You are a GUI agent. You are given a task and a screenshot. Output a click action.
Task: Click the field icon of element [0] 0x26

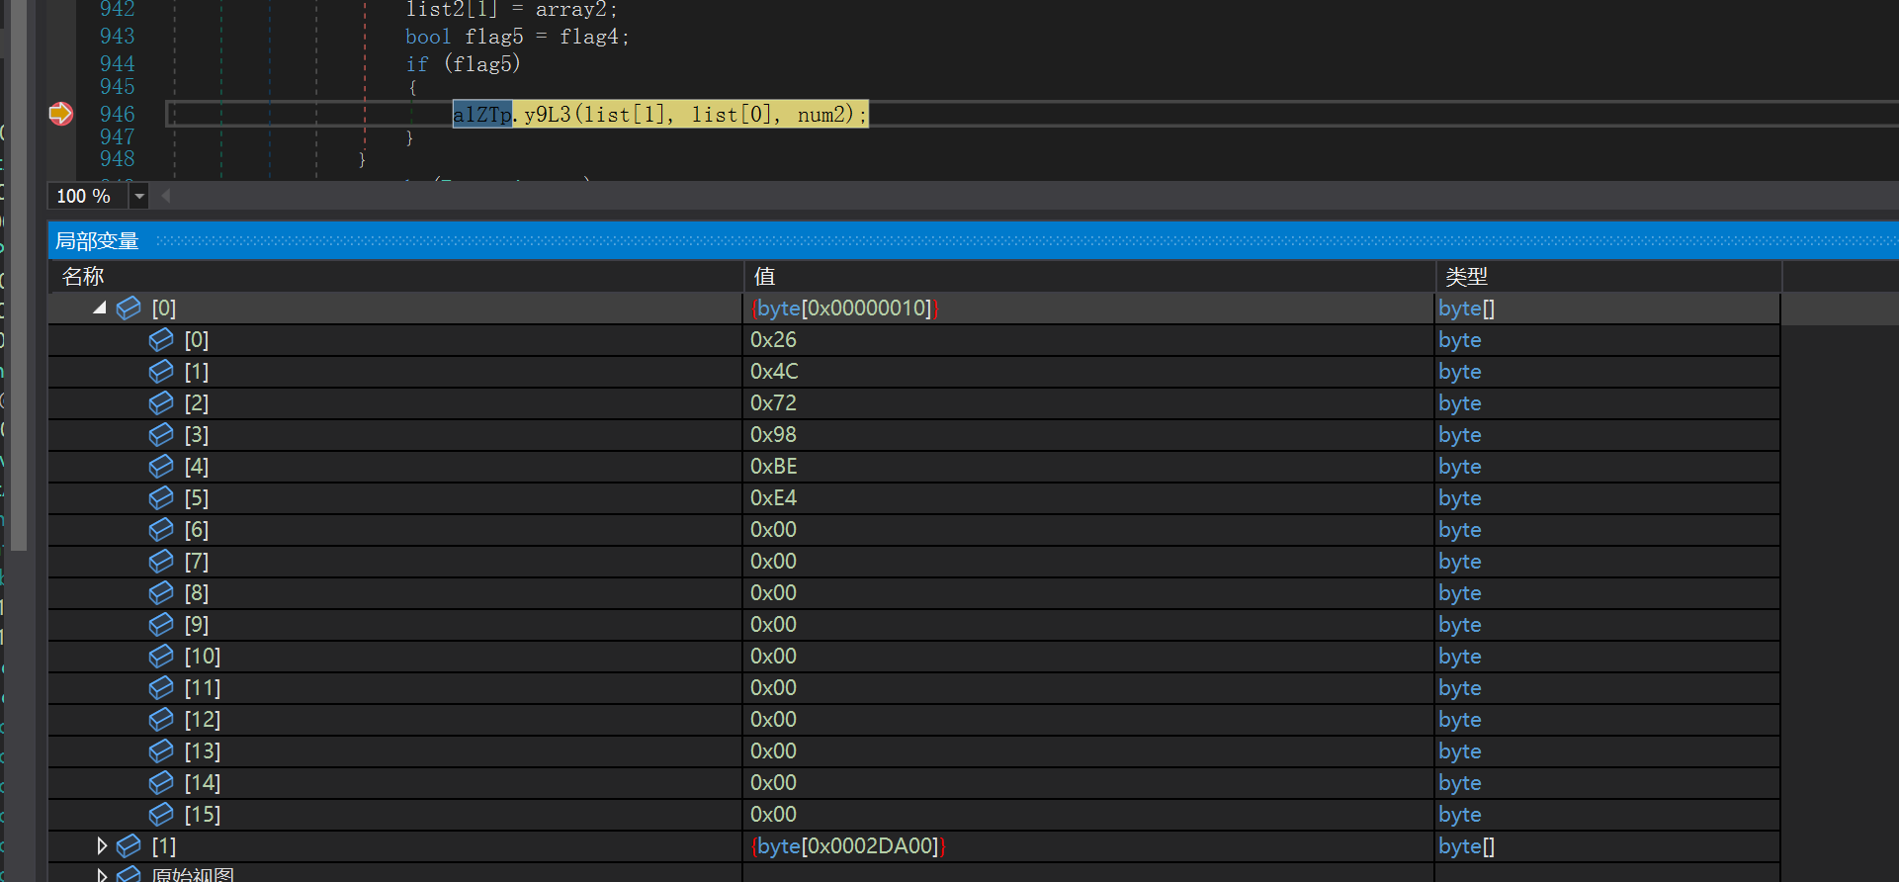[161, 339]
